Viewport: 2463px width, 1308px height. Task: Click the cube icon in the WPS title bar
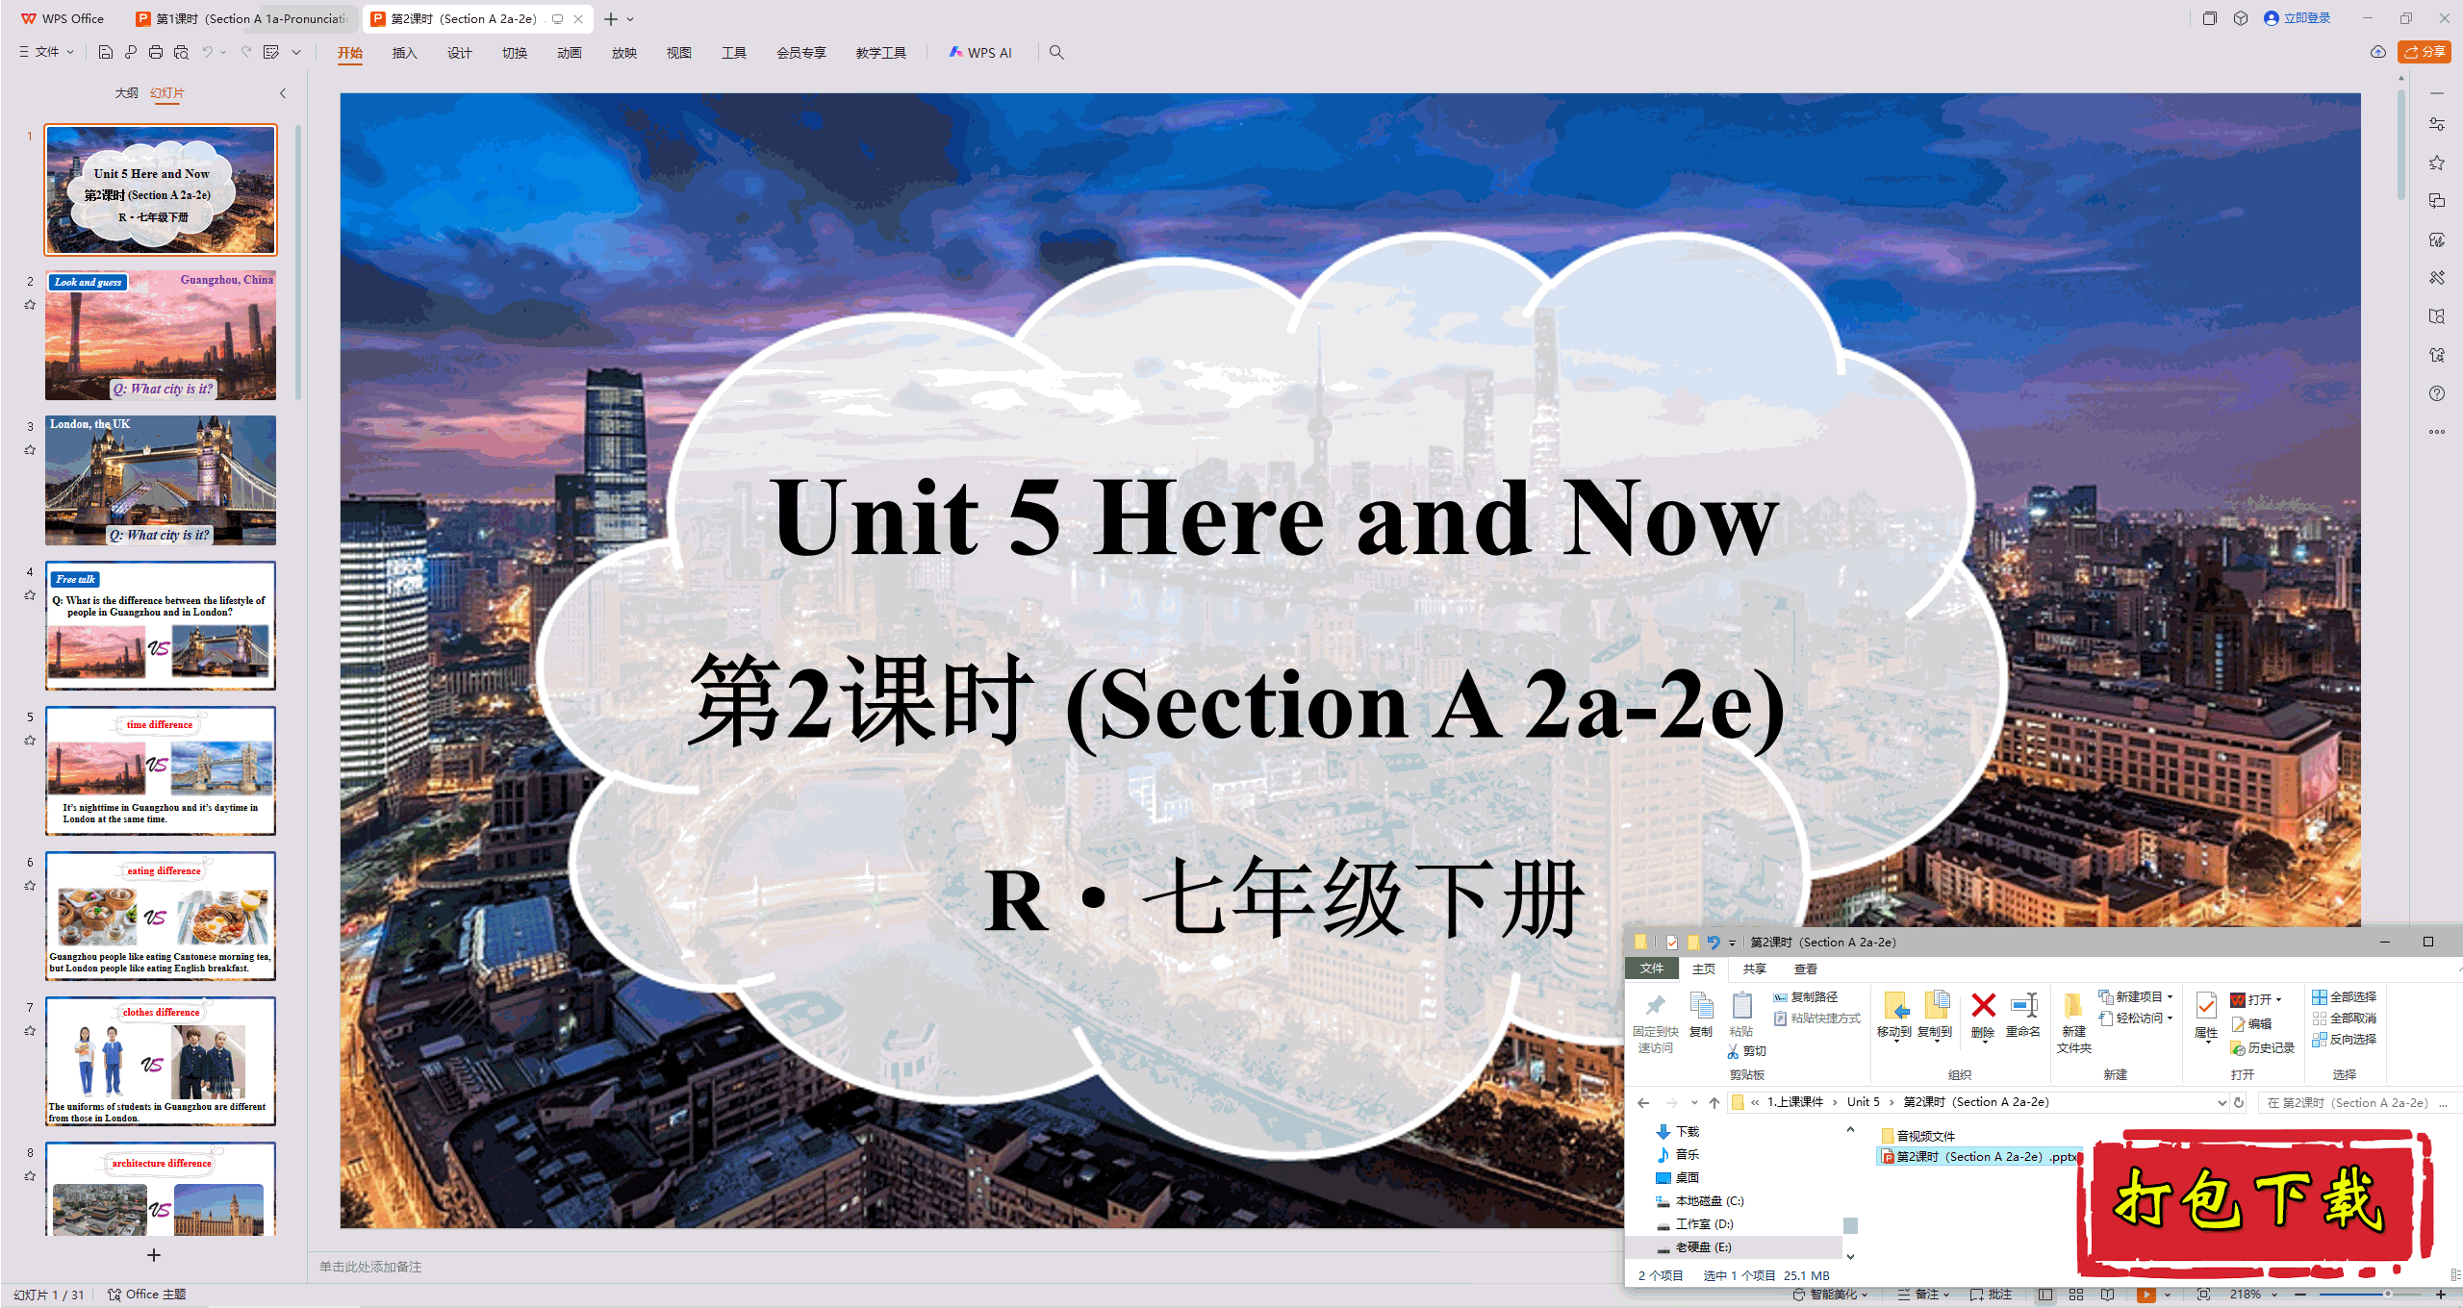click(2241, 18)
